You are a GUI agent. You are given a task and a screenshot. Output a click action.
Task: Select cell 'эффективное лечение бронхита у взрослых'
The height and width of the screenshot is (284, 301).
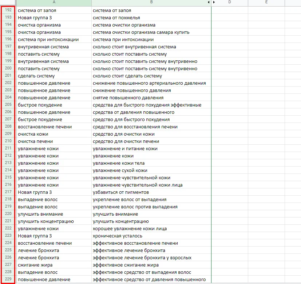coord(151,257)
